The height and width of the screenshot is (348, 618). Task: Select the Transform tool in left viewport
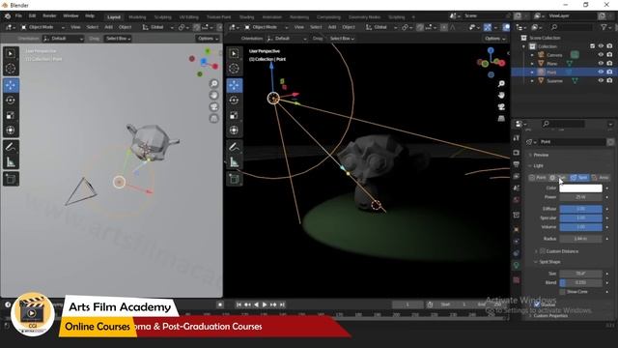pos(11,130)
